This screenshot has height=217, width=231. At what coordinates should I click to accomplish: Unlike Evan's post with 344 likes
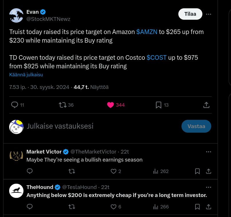111,105
